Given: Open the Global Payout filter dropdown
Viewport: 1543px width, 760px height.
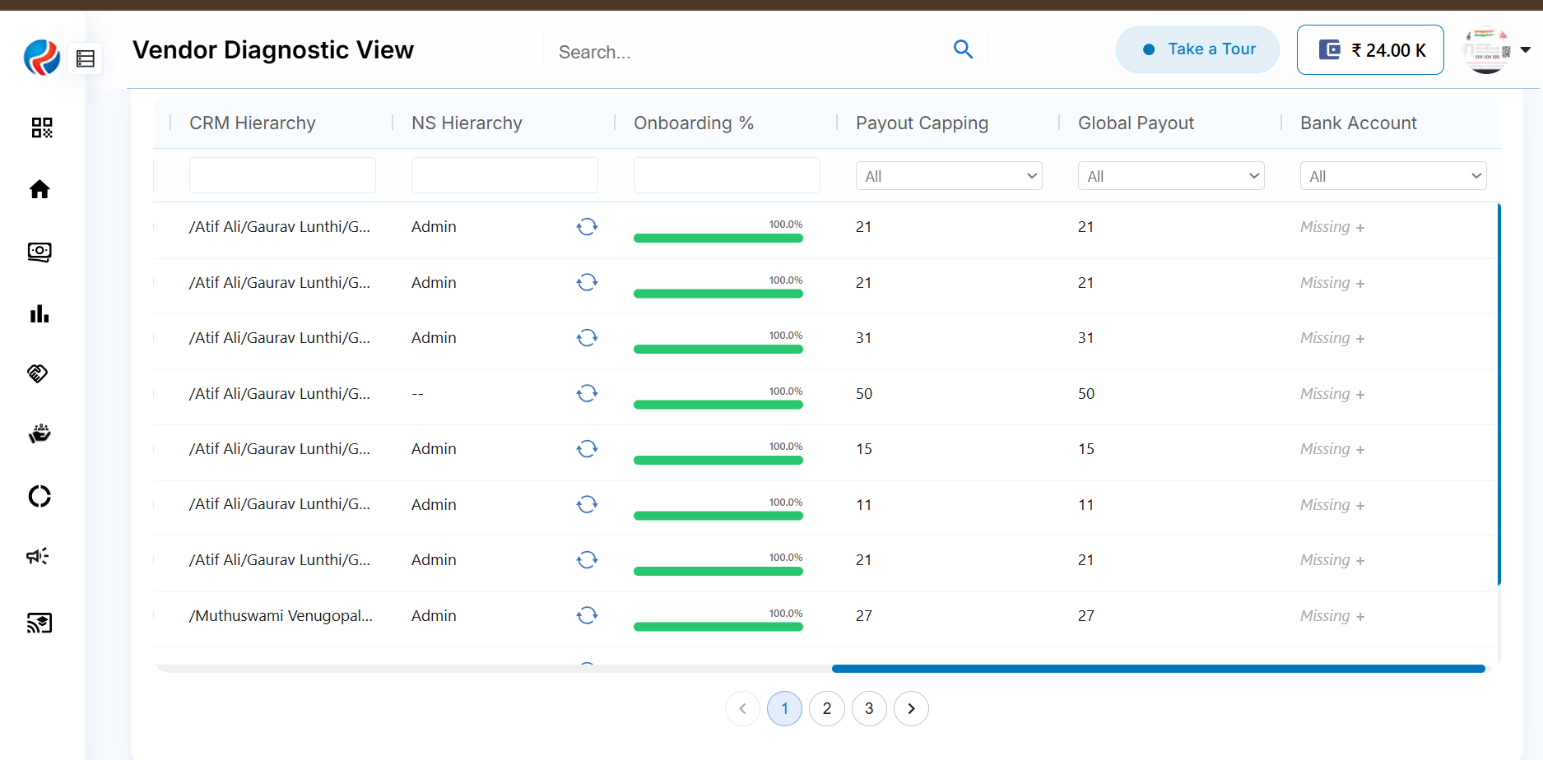Looking at the screenshot, I should (1171, 176).
